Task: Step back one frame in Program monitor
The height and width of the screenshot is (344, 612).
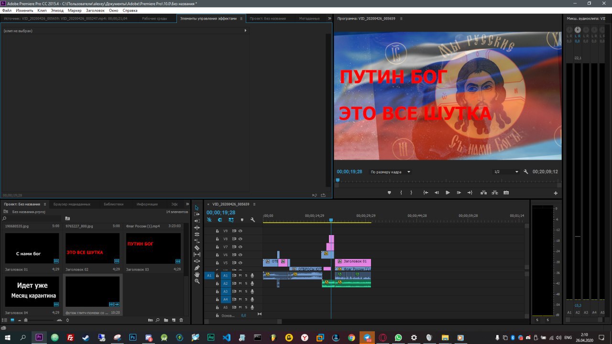Action: point(437,193)
